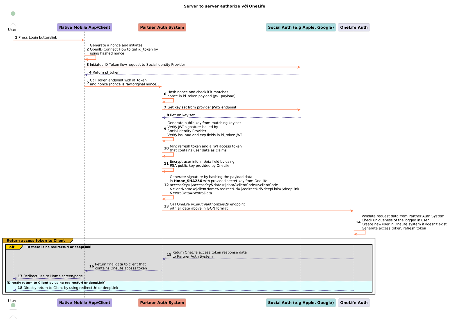Click step 4 'Return id_token' message
The height and width of the screenshot is (320, 449).
(x=106, y=72)
